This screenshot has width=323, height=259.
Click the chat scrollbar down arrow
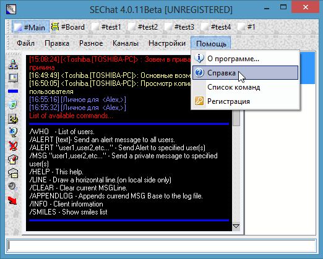pos(236,226)
